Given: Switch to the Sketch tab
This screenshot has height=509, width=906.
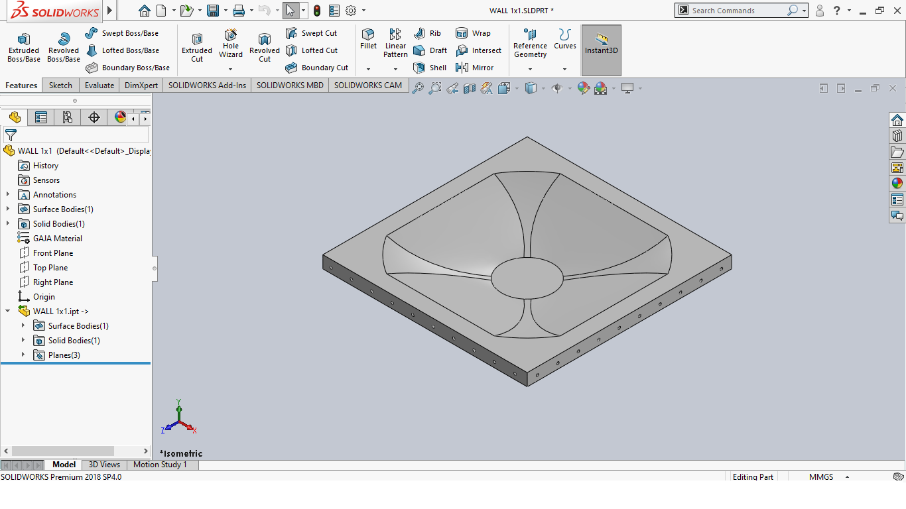Looking at the screenshot, I should point(60,85).
